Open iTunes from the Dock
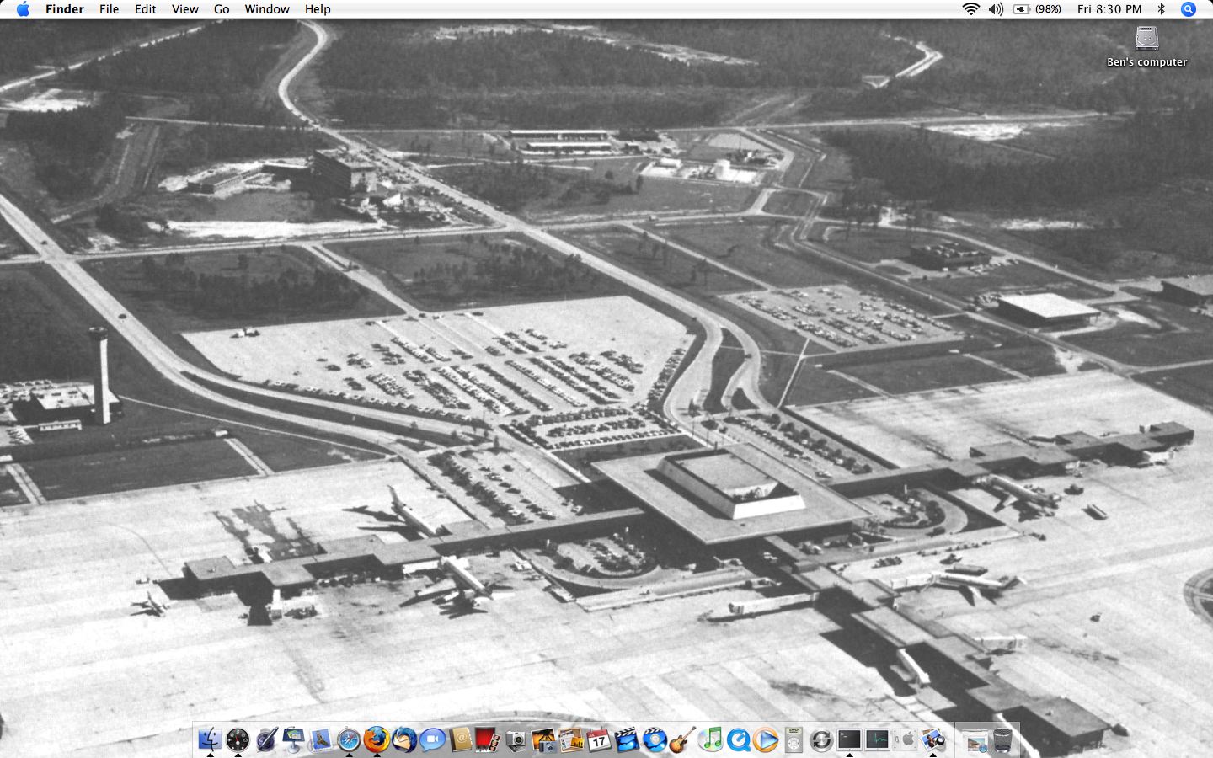The width and height of the screenshot is (1213, 758). [711, 739]
